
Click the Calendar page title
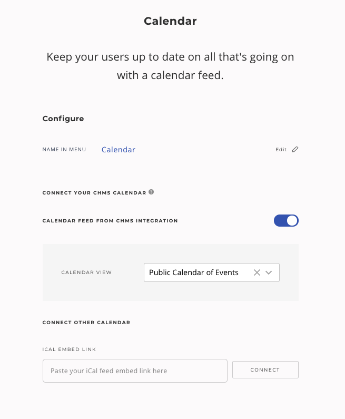[x=170, y=21]
